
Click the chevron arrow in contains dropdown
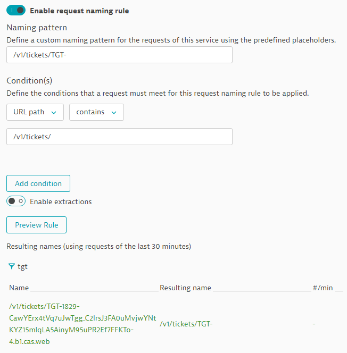114,112
